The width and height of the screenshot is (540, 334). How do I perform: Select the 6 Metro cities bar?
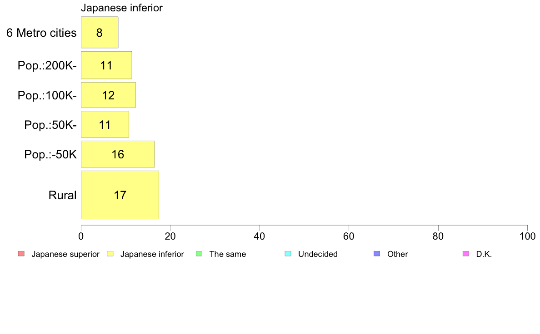[x=100, y=32]
